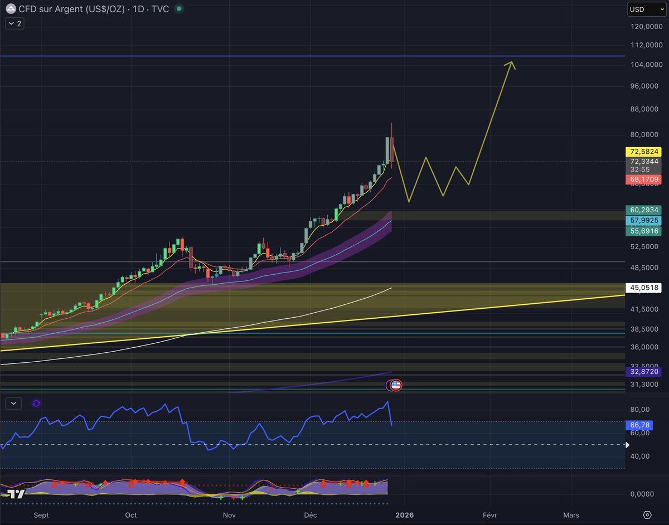Viewport: 669px width, 525px height.
Task: Open the USD currency dropdown
Action: pyautogui.click(x=645, y=9)
